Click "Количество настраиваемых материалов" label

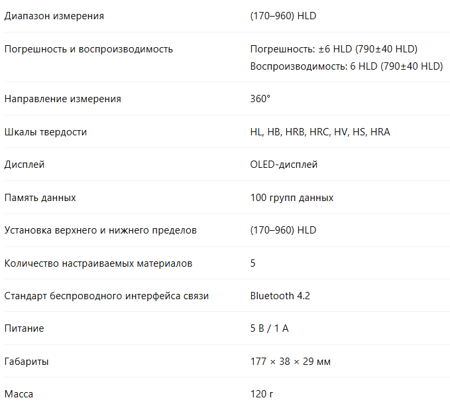click(x=98, y=263)
